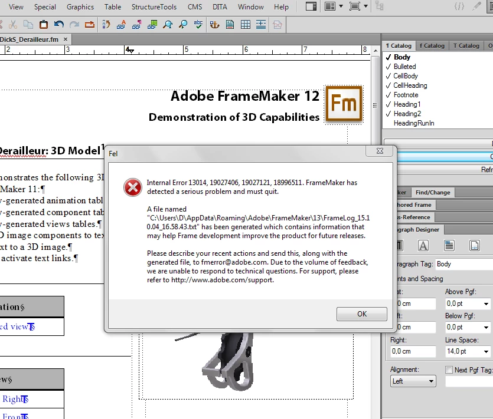Screen dimensions: 493x419
Task: Toggle the UI panels visibility icon
Action: click(x=311, y=6)
